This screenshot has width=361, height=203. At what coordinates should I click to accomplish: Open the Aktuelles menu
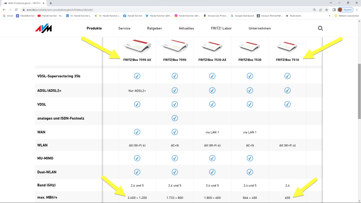click(x=186, y=28)
